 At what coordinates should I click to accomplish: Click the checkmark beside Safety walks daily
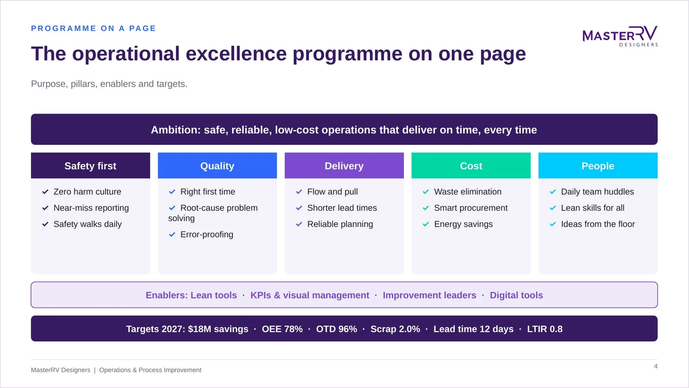tap(45, 224)
